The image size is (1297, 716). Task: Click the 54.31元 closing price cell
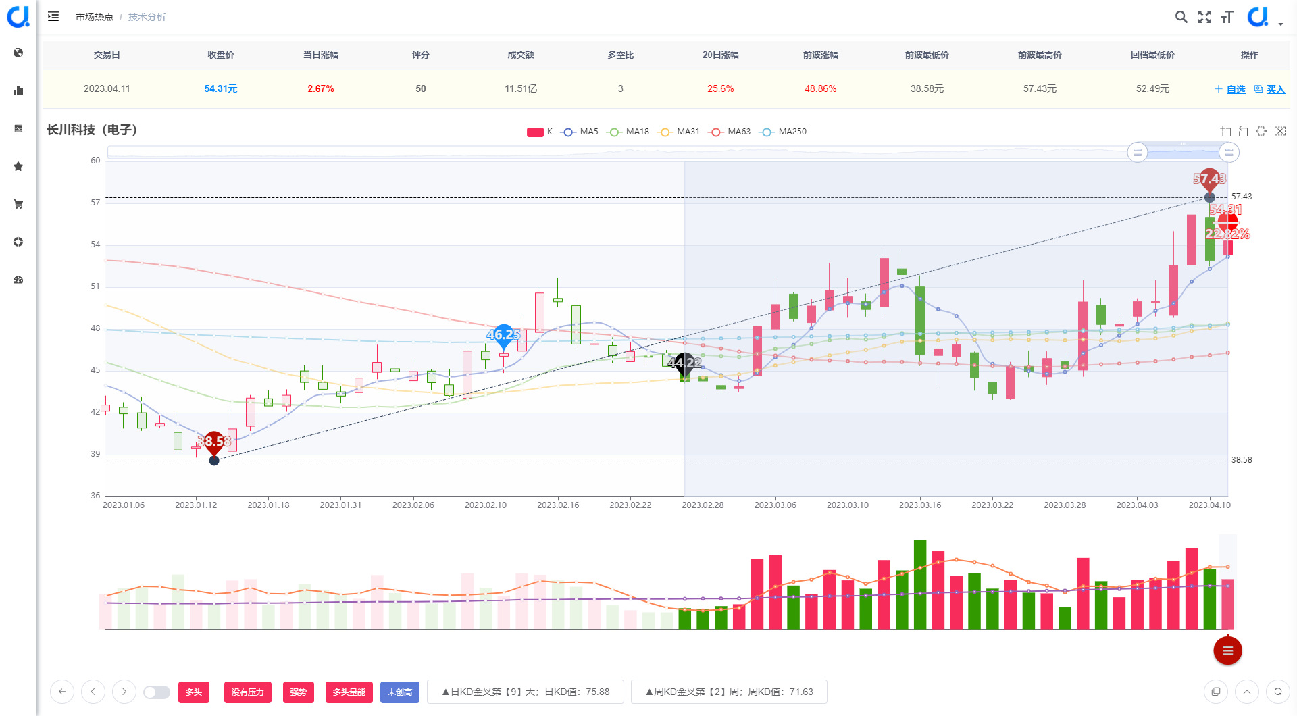tap(221, 88)
